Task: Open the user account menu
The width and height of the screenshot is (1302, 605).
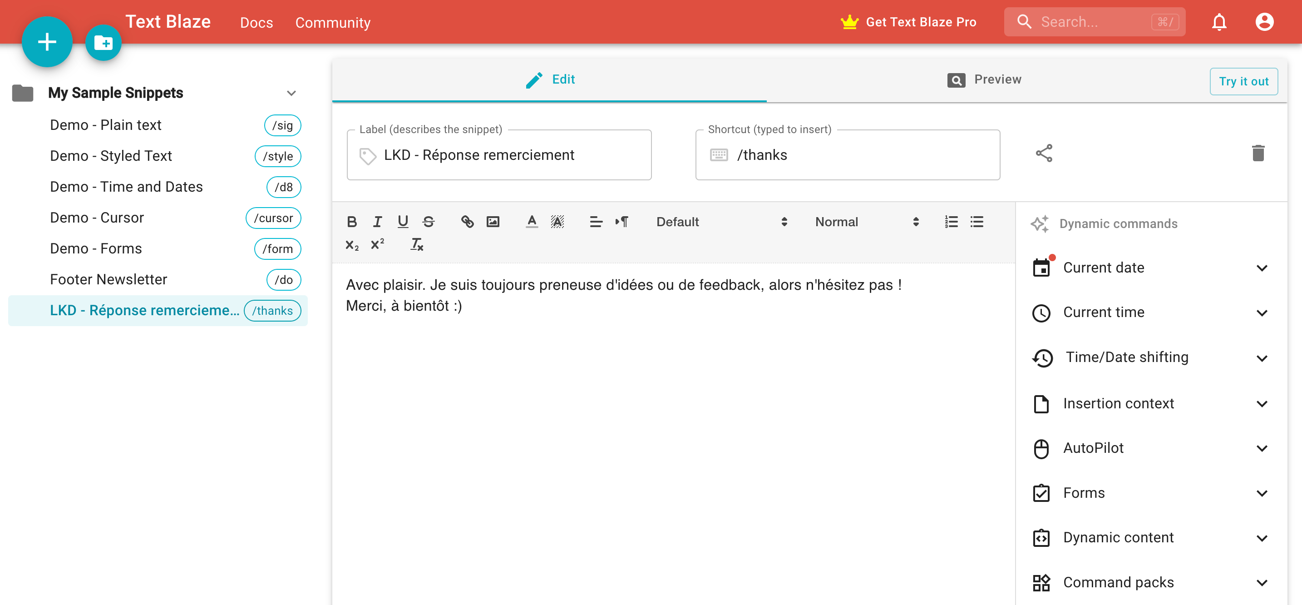Action: 1264,22
